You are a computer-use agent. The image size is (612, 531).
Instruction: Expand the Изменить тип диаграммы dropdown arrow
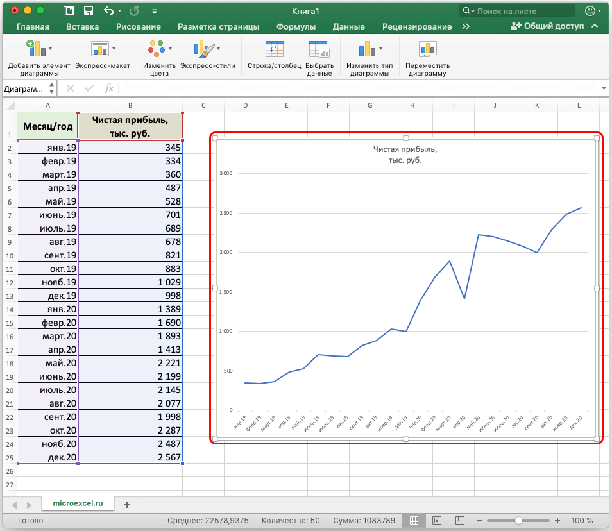[x=380, y=49]
